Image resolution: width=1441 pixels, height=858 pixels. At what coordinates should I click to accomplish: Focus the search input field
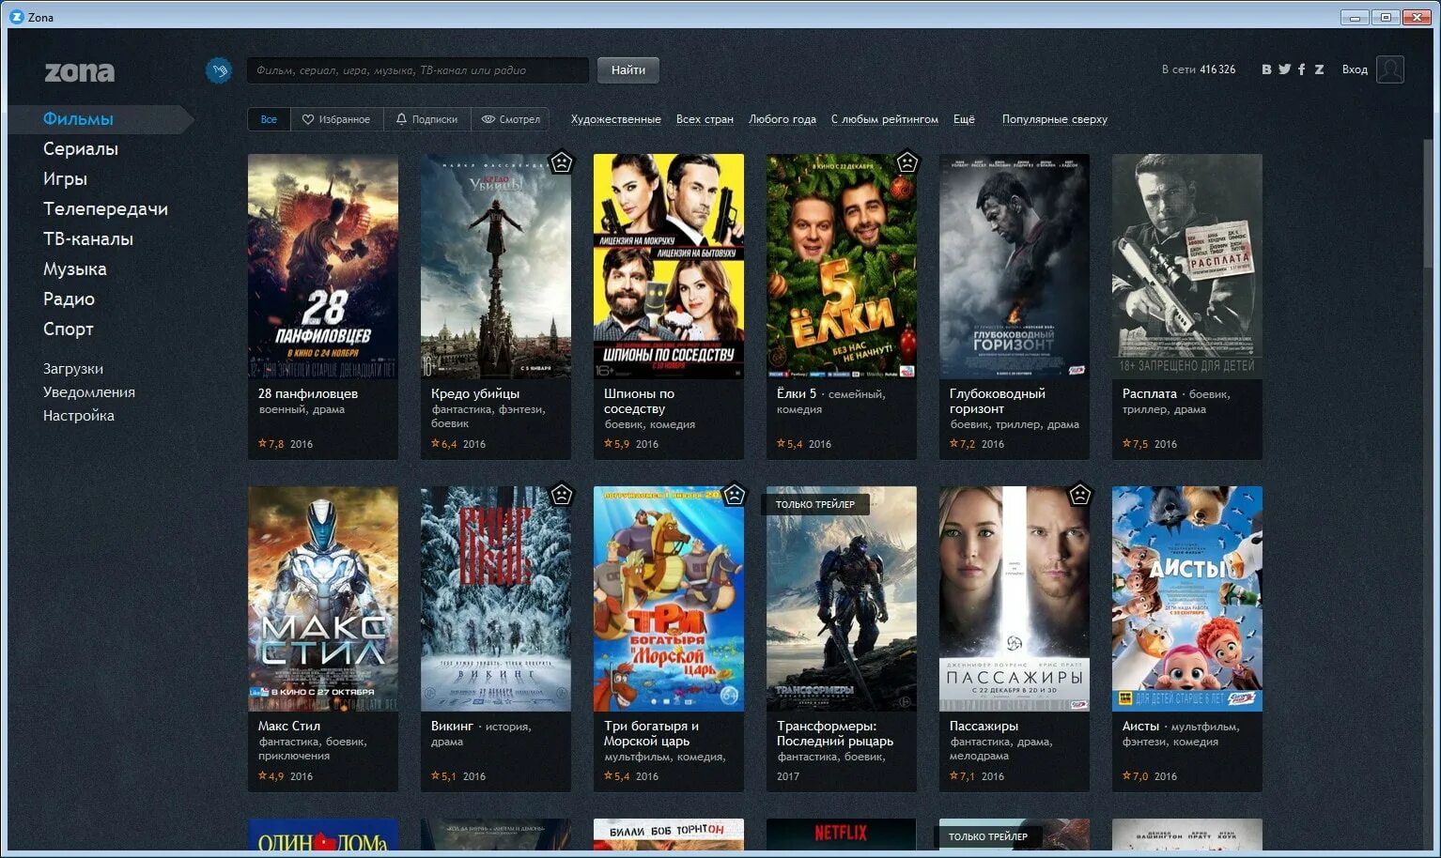[418, 70]
